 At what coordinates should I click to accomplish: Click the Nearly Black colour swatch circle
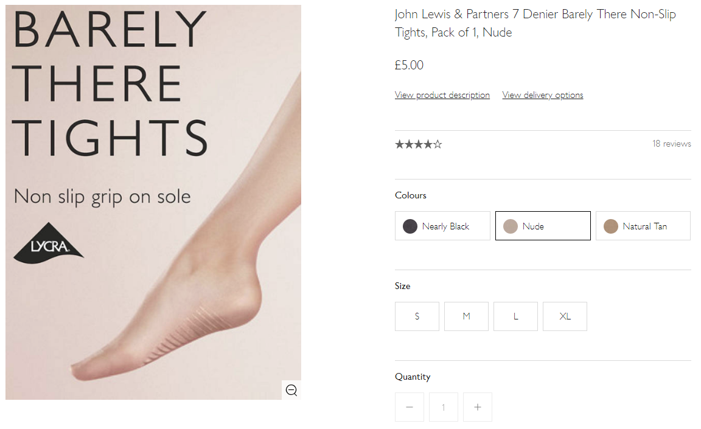pyautogui.click(x=410, y=226)
